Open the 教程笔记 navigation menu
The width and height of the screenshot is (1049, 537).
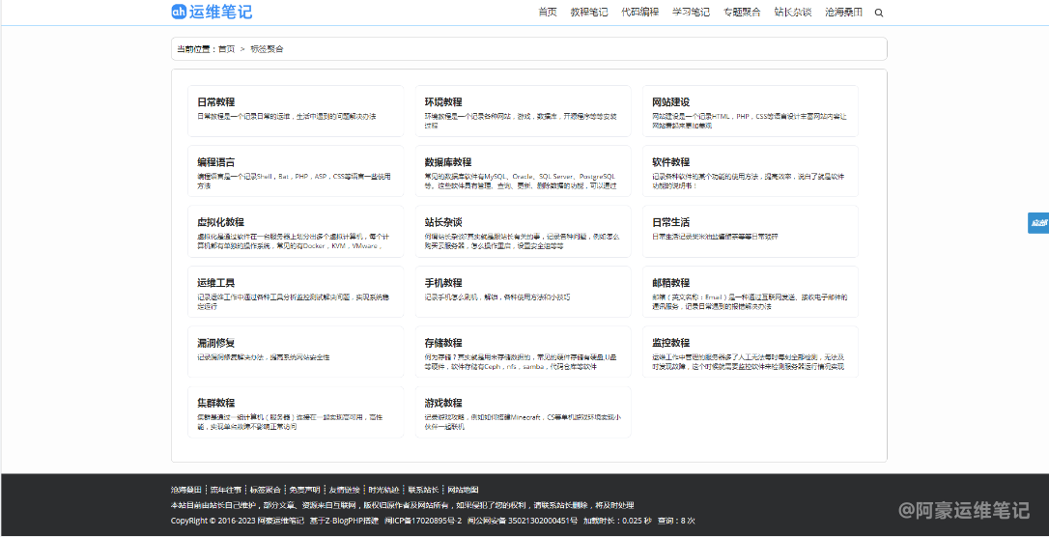(588, 13)
